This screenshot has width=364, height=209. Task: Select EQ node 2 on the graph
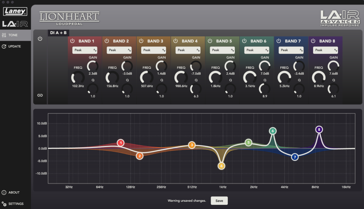(140, 156)
